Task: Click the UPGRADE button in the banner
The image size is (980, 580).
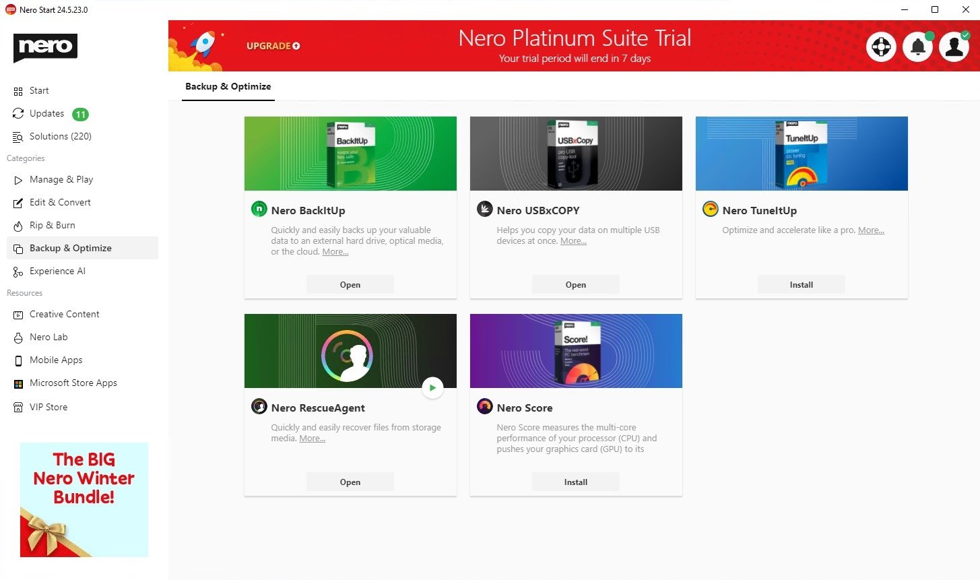Action: pyautogui.click(x=273, y=46)
